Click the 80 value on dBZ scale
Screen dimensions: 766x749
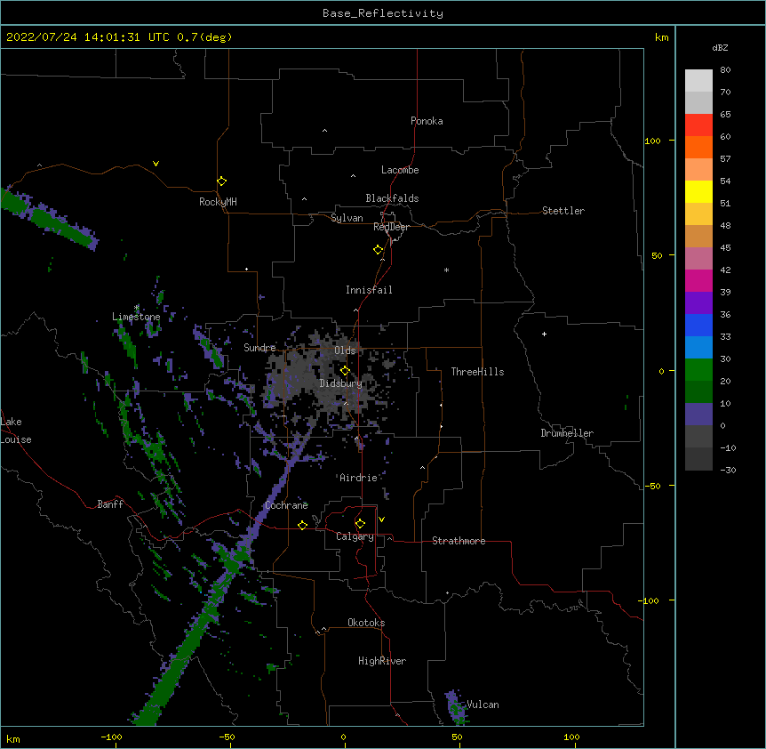(x=725, y=70)
